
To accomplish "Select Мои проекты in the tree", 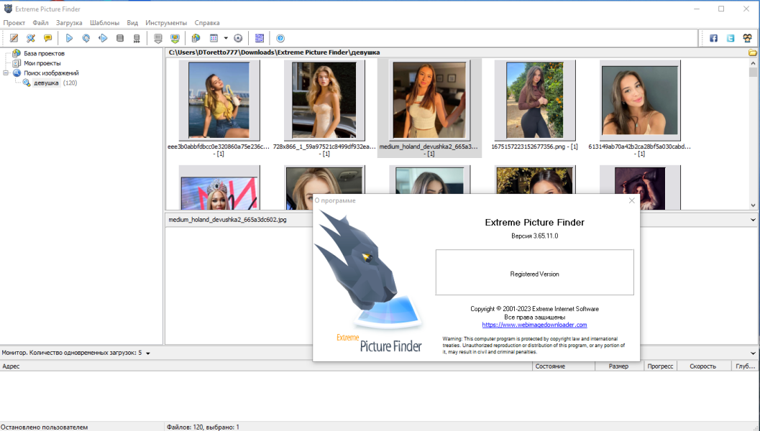I will click(42, 63).
